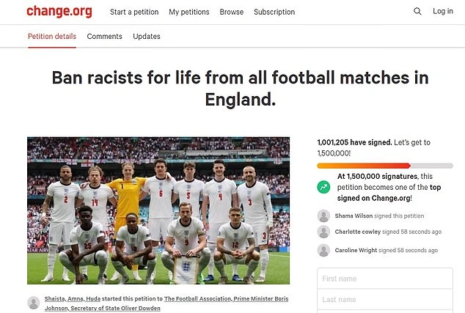
Task: Click Charlotte Cowley's avatar icon
Action: 323,232
